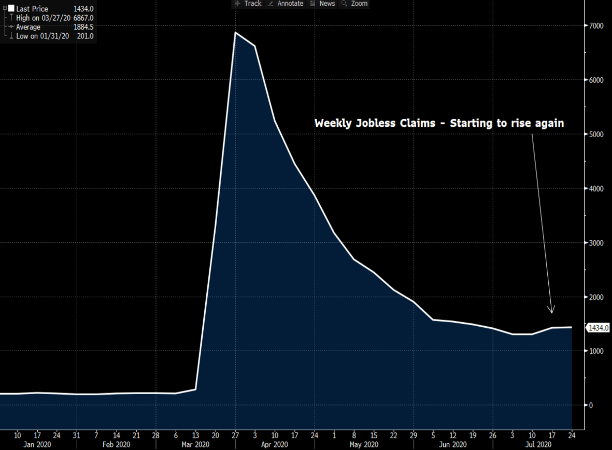Open the News overlay
The image size is (612, 450).
click(322, 4)
